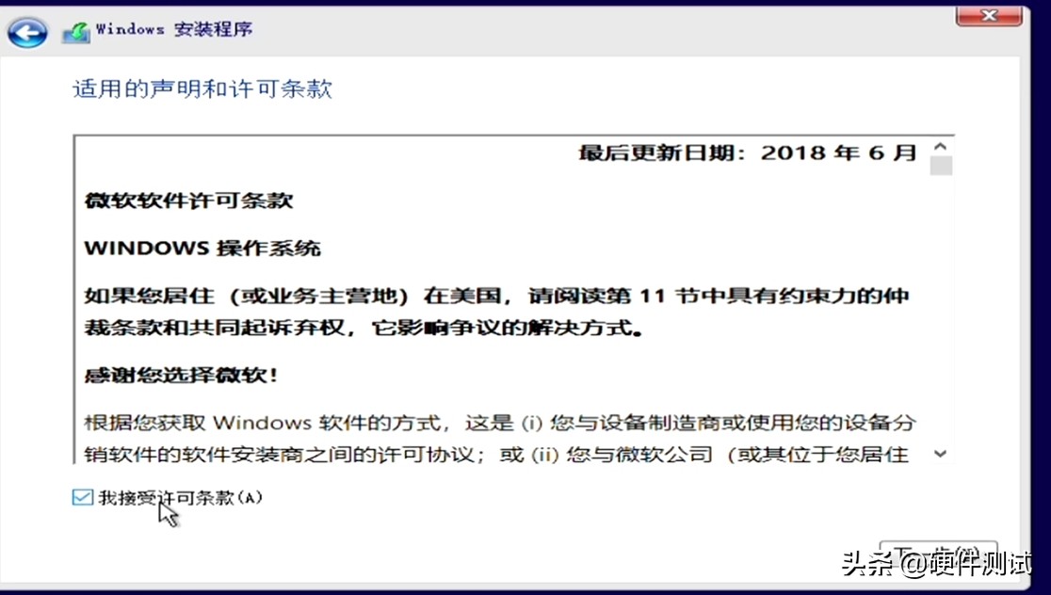Click the red close button

(x=989, y=15)
